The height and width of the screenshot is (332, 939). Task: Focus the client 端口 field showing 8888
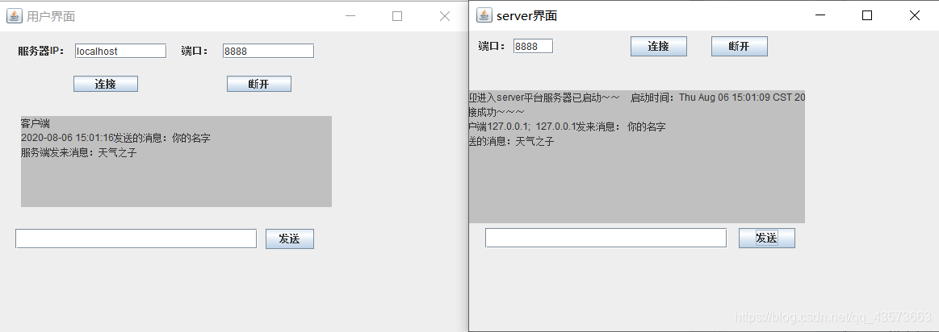[x=268, y=51]
